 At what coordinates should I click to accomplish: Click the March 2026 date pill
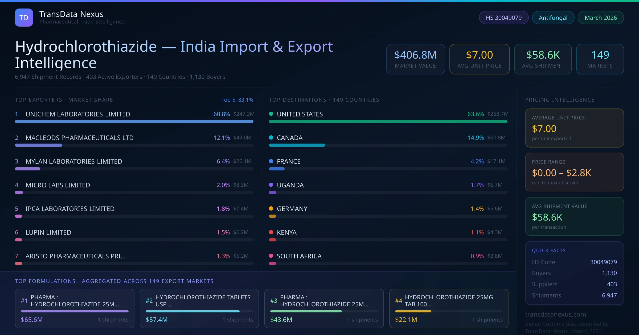coord(600,18)
